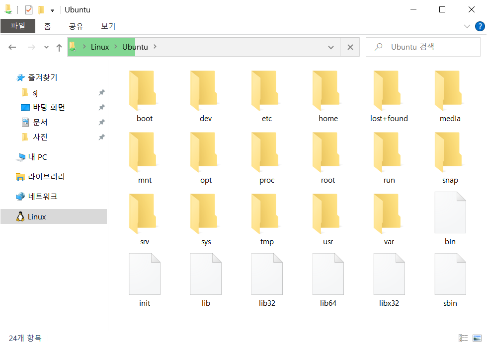Switch to details view layout icon

click(463, 338)
